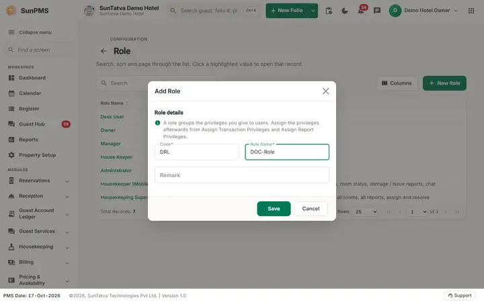This screenshot has width=484, height=302.
Task: Open the Rows per page dropdown
Action: click(x=366, y=211)
